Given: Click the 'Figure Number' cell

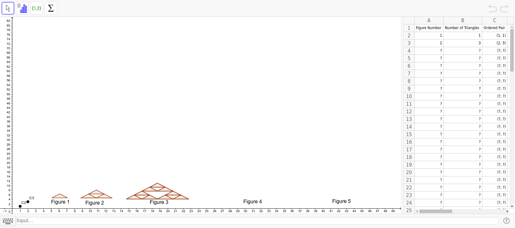Looking at the screenshot, I should click(x=429, y=28).
